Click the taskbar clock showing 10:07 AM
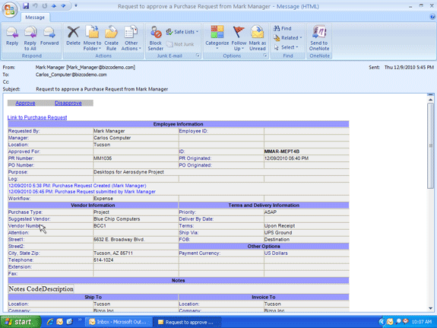 click(x=422, y=322)
